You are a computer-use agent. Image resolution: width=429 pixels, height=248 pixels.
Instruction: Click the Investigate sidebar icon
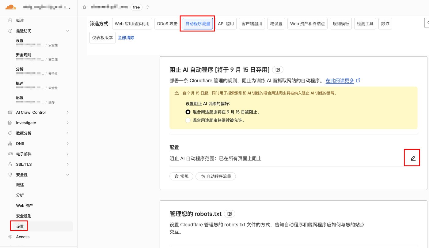coord(10,123)
